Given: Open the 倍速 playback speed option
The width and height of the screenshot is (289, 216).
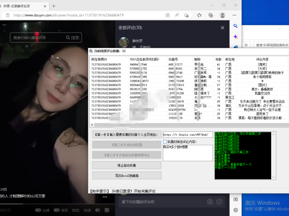Looking at the screenshot, I should (x=87, y=210).
